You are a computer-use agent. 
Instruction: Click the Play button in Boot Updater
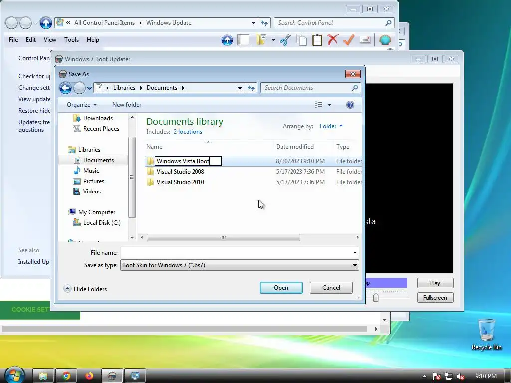(x=435, y=283)
